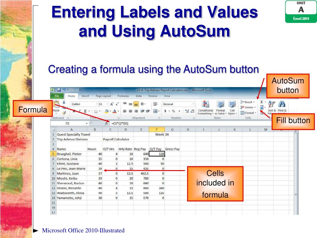The image size is (317, 238).
Task: Decrease font size with the small A icon
Action: [x=117, y=104]
